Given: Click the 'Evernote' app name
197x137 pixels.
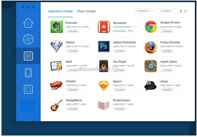Looking at the screenshot, I should pos(71,23).
